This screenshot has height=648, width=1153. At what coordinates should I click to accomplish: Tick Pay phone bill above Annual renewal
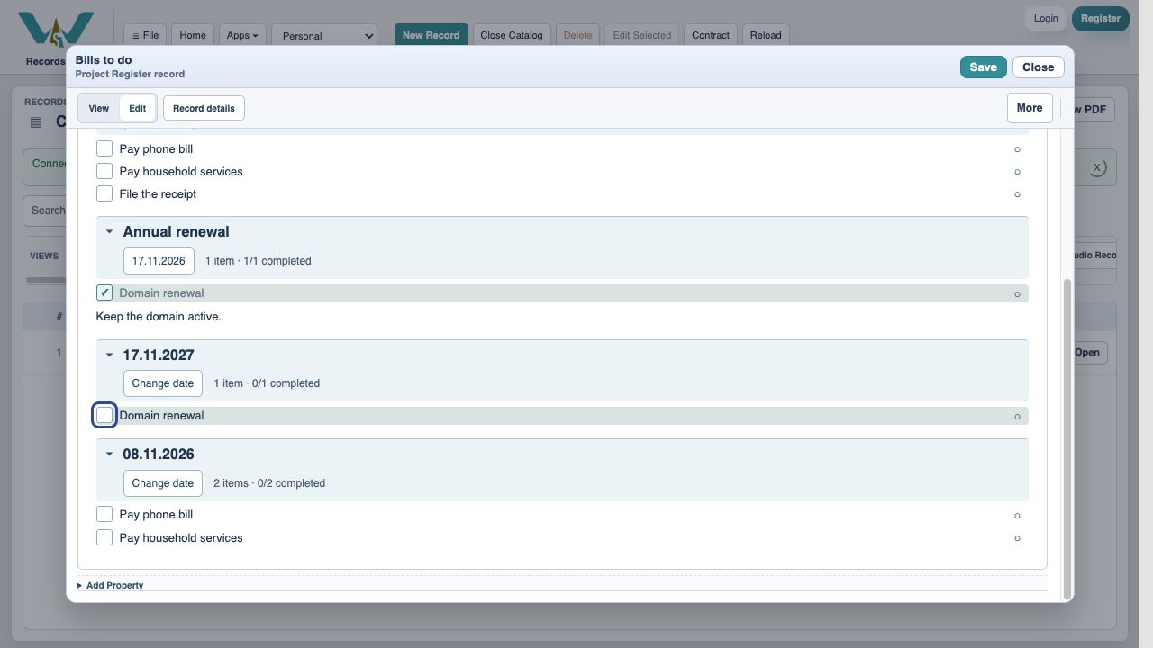pyautogui.click(x=104, y=148)
